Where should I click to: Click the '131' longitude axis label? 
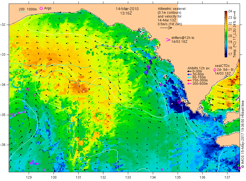point(78,177)
